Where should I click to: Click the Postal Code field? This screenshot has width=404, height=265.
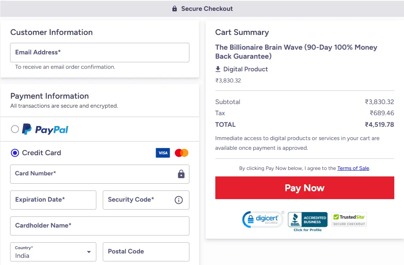pos(146,252)
